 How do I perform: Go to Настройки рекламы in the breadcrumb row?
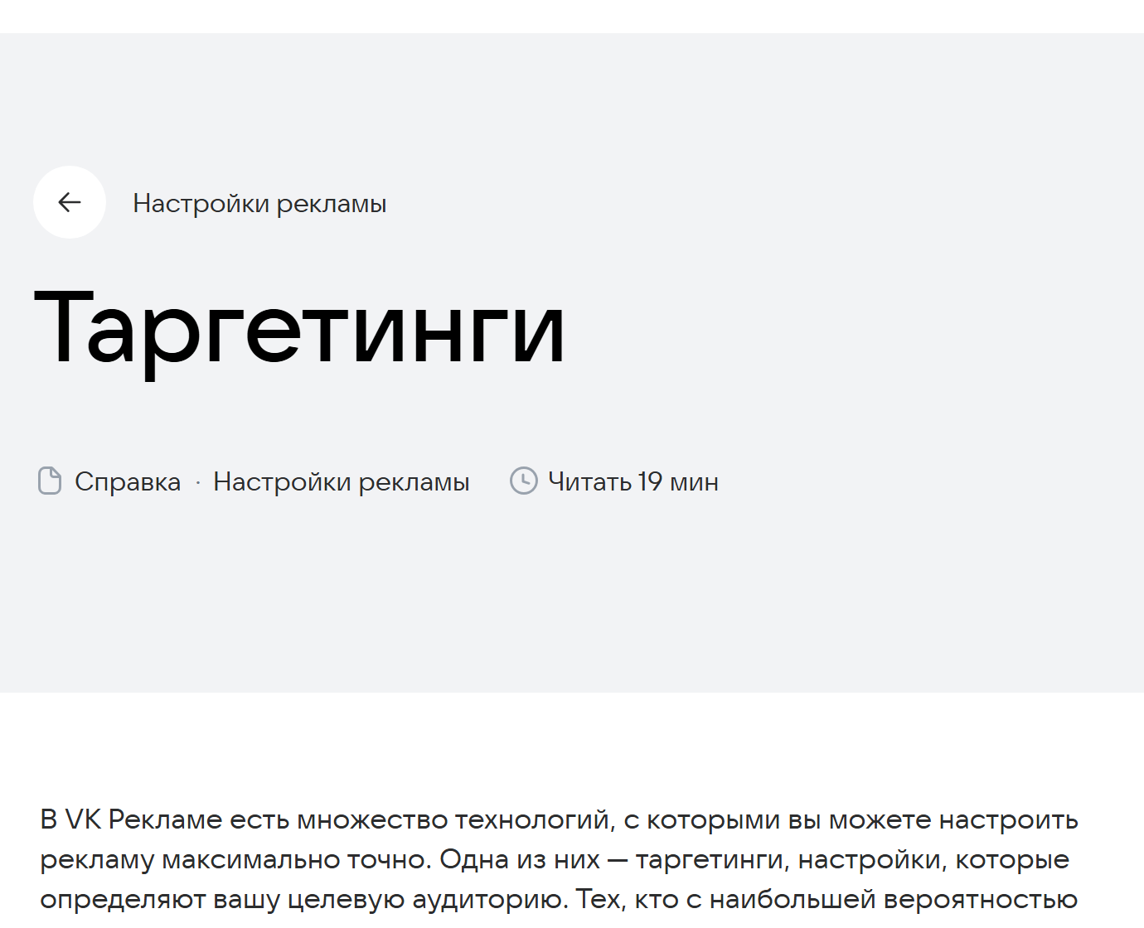[342, 481]
